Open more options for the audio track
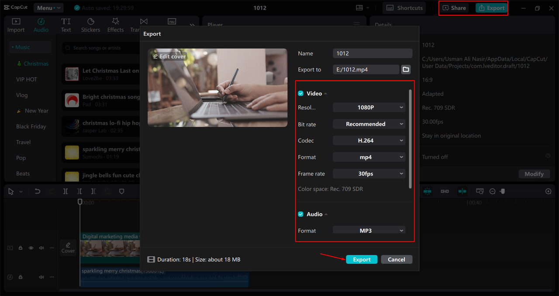This screenshot has height=296, width=559. (x=52, y=277)
